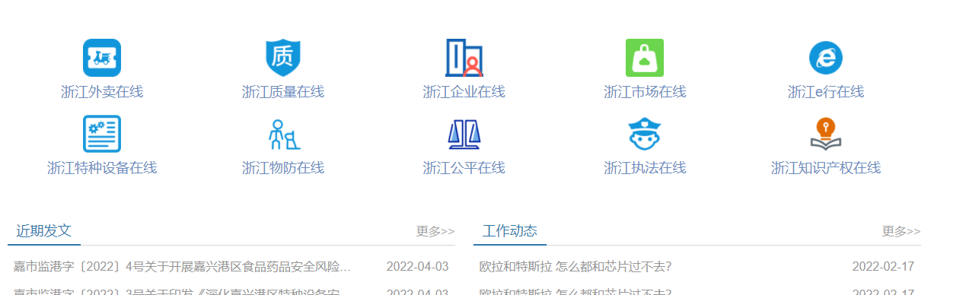The width and height of the screenshot is (966, 295).
Task: Open the 浙江执法在线 police officer icon
Action: [645, 134]
